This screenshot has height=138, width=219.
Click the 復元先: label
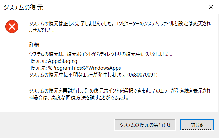click(x=39, y=68)
